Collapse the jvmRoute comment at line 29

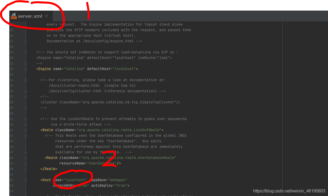26,52
